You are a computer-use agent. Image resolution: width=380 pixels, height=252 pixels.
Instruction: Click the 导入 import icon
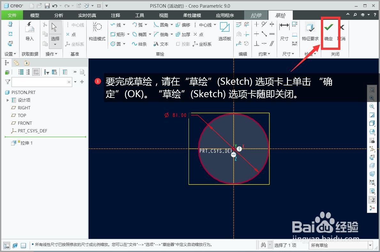point(30,32)
